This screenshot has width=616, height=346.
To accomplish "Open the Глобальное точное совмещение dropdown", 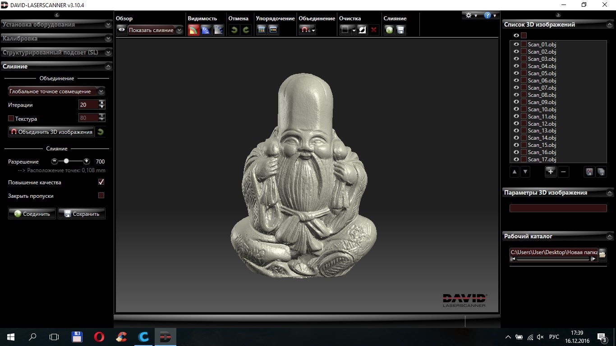I will (56, 91).
